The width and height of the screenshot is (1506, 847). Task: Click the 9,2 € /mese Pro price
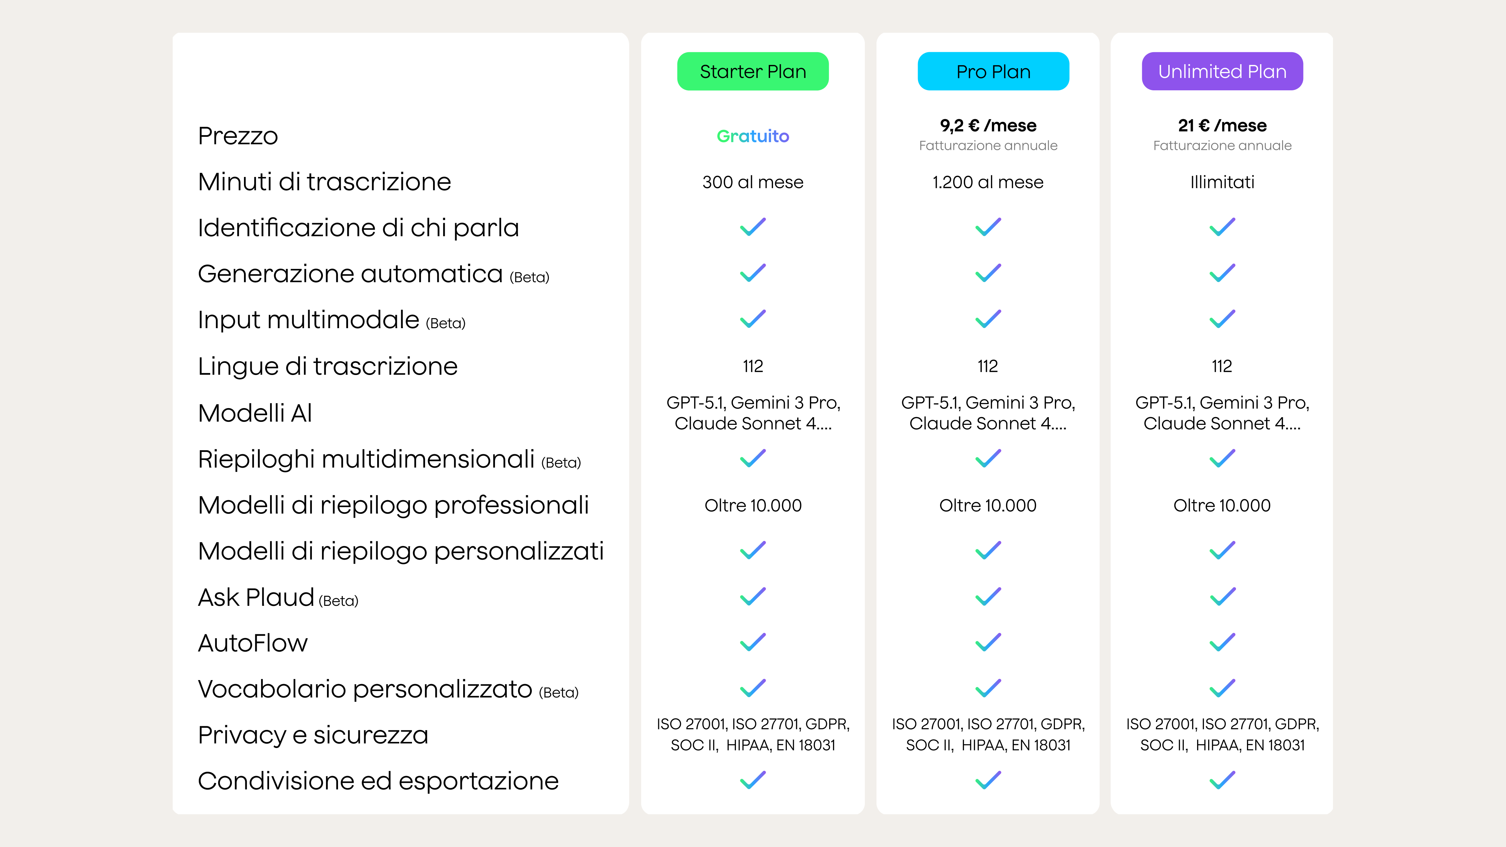pyautogui.click(x=988, y=126)
